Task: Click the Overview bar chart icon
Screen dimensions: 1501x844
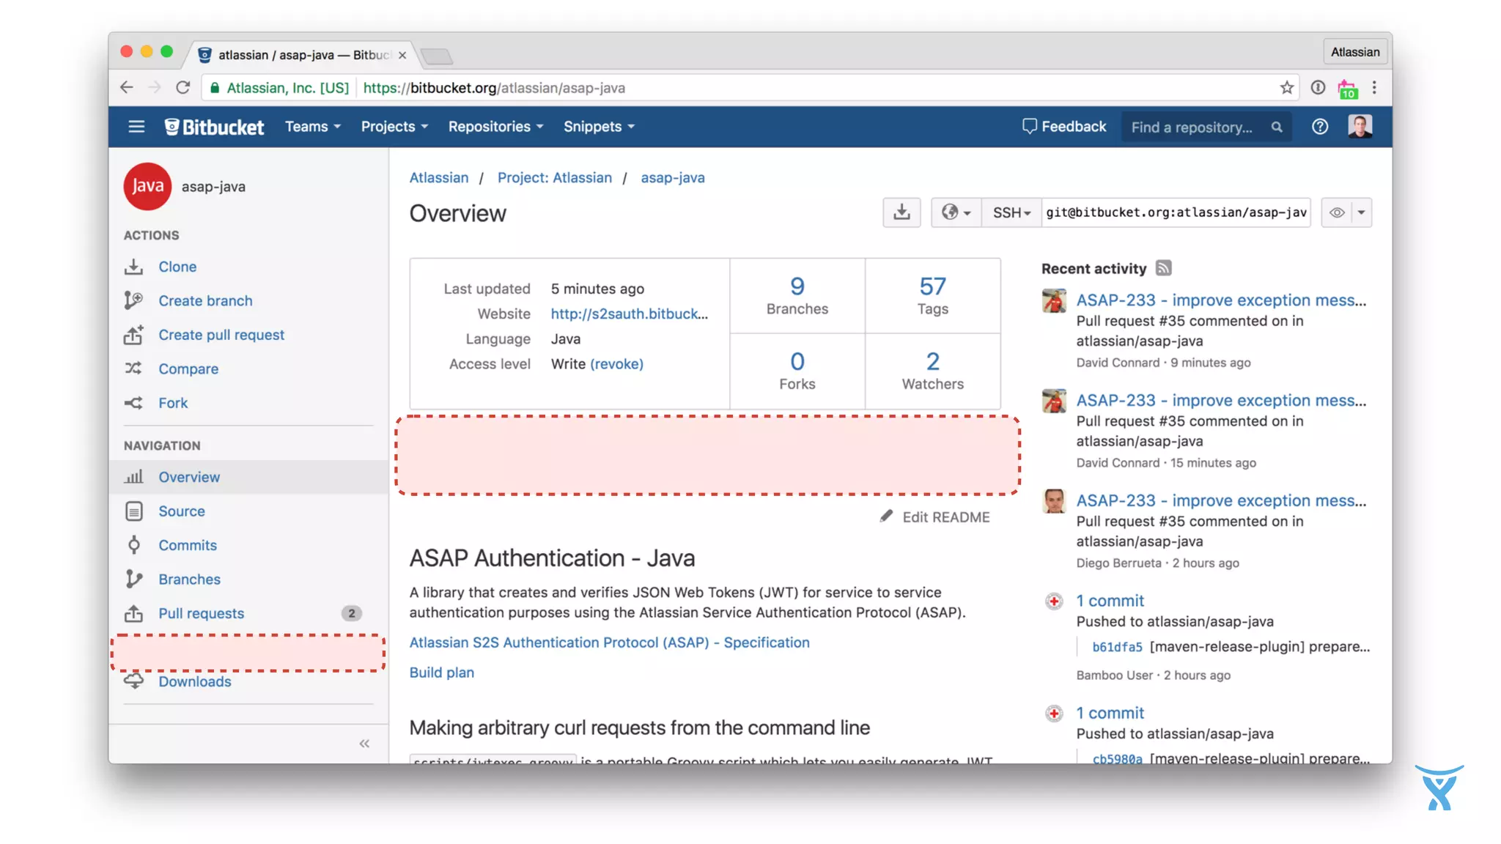Action: [133, 477]
